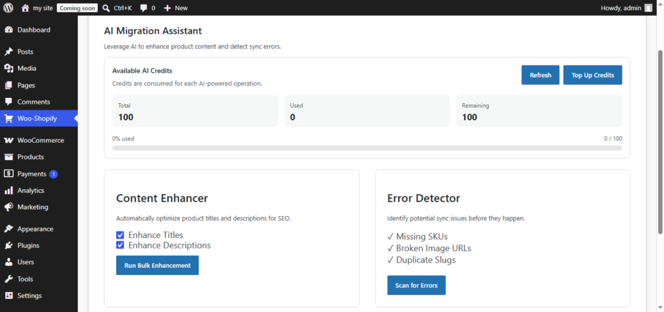Open the Media library menu
The height and width of the screenshot is (312, 664).
(27, 69)
